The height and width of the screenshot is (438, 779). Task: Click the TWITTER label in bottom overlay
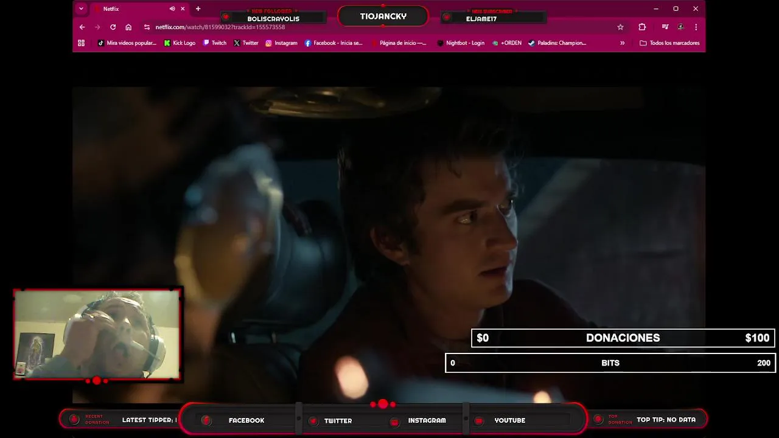tap(338, 420)
